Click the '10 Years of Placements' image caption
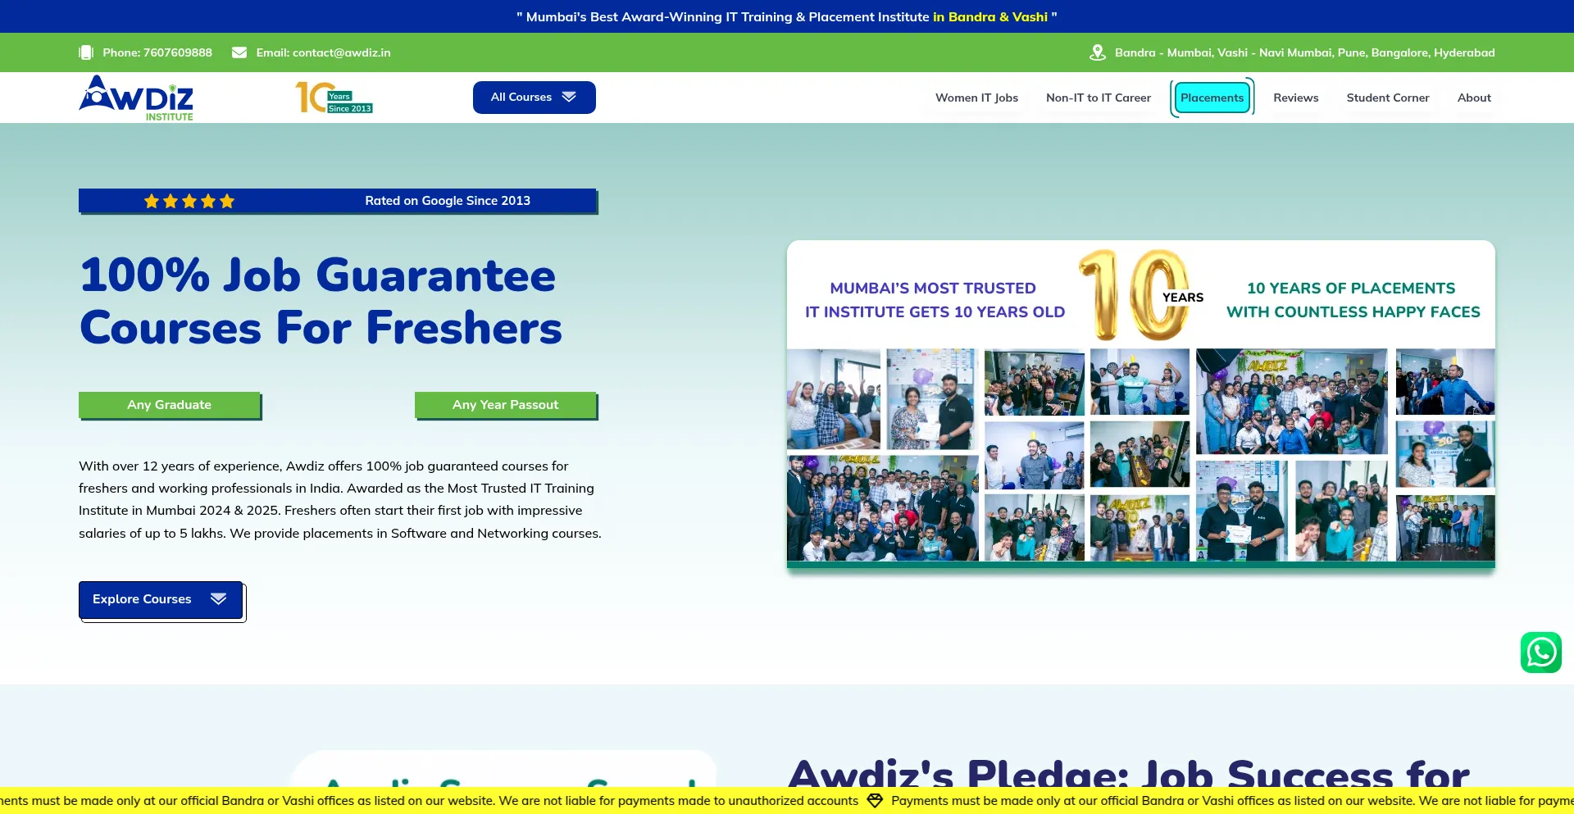 [x=1353, y=300]
